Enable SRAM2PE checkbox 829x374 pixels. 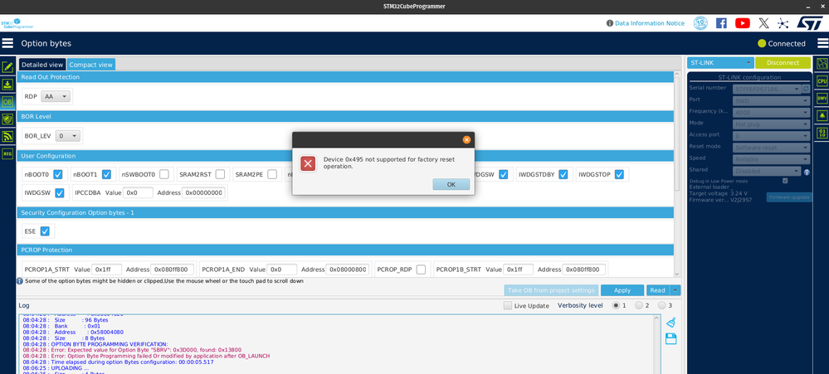271,174
